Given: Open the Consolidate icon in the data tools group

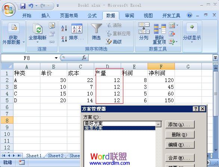Looking at the screenshot, I should point(172,34).
